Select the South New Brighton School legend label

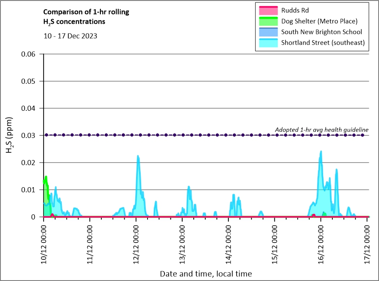click(x=321, y=32)
